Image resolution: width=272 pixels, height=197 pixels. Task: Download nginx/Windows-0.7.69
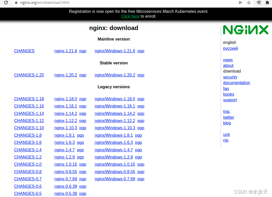pyautogui.click(x=115, y=179)
